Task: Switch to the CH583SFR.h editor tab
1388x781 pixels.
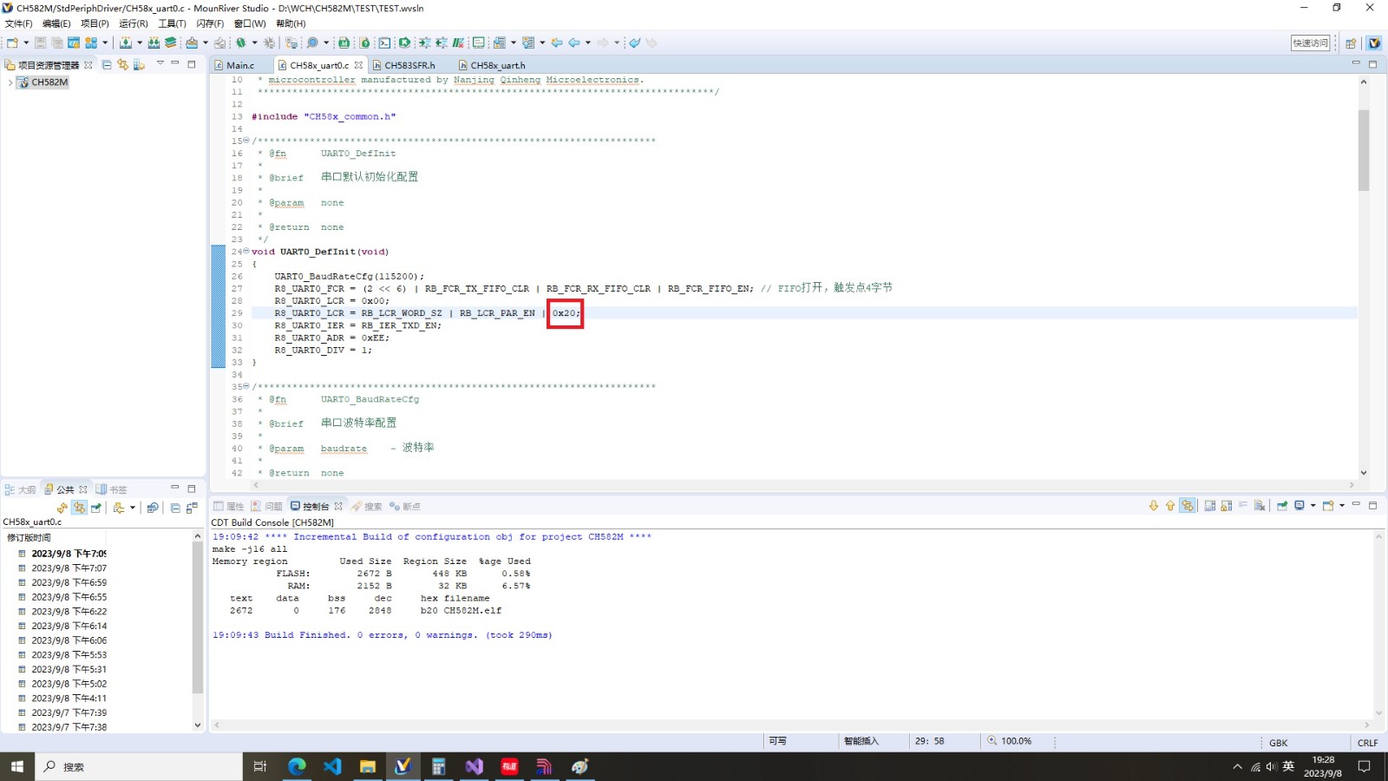Action: (x=404, y=65)
